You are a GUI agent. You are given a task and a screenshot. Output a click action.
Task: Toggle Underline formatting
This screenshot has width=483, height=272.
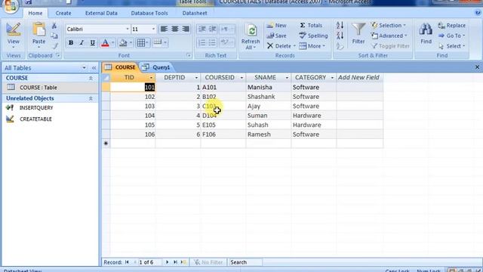92,43
